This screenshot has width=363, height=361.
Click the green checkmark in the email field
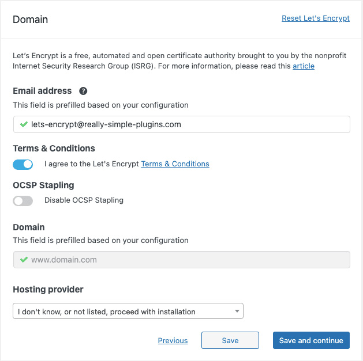[24, 124]
